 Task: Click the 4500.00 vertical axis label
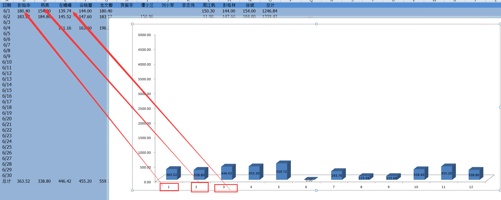[x=144, y=50]
